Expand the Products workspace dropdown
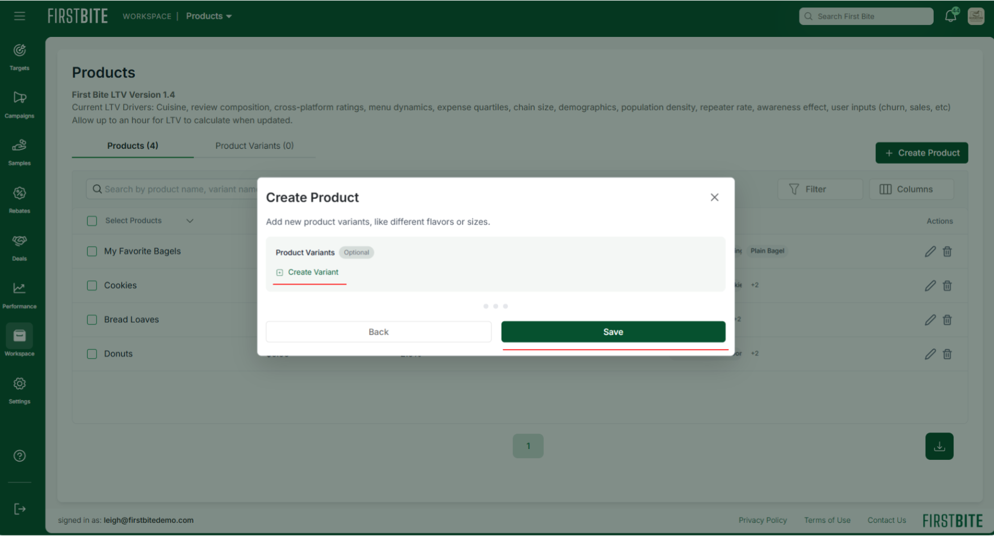994x536 pixels. click(x=209, y=16)
